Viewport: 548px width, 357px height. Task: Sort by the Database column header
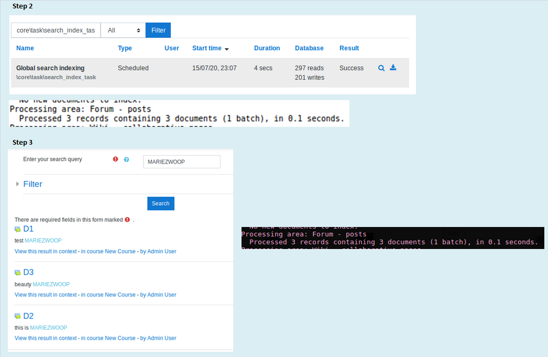[309, 48]
